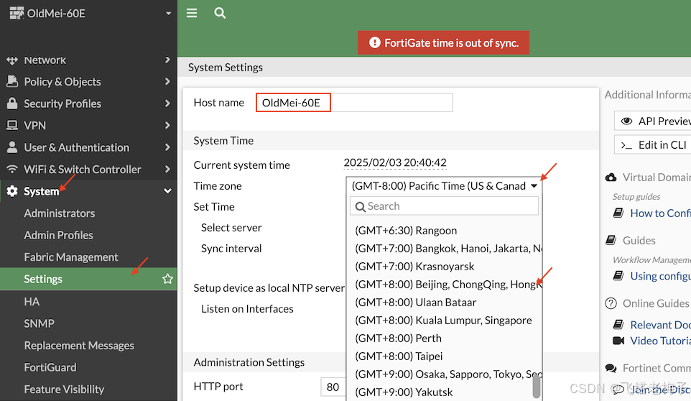Click the Security Profiles padlock icon
Screen dimensions: 691x401
click(12, 103)
